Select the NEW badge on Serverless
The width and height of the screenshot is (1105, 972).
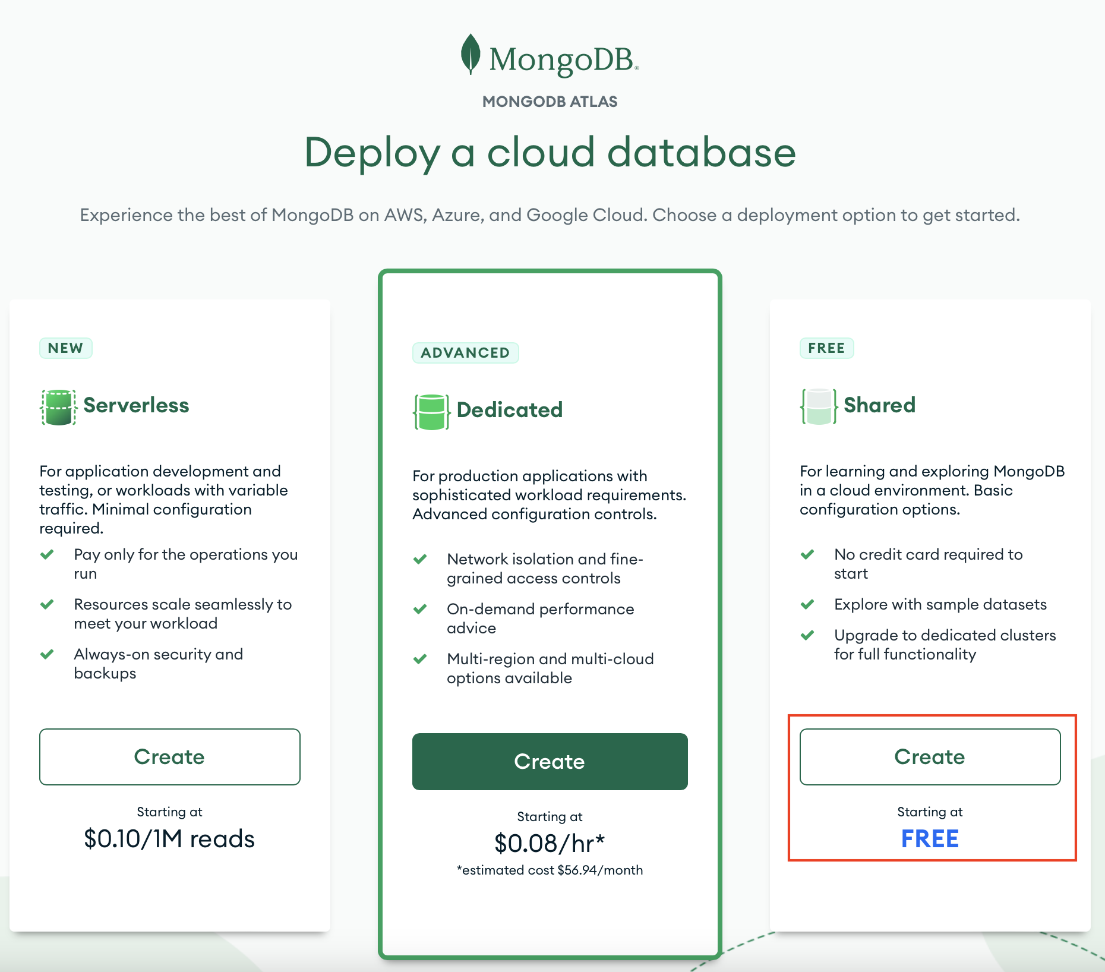point(65,348)
